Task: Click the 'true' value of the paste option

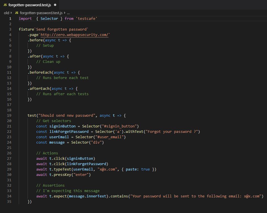Action: pos(145,169)
